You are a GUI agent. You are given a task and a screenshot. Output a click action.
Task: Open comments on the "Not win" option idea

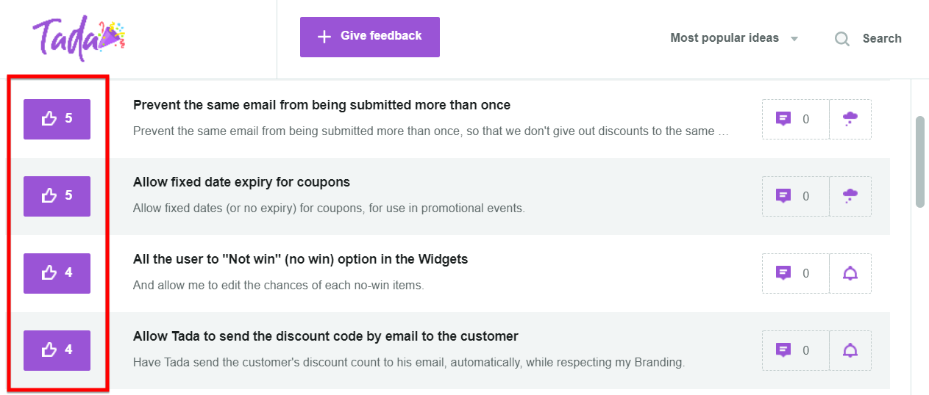click(x=796, y=273)
